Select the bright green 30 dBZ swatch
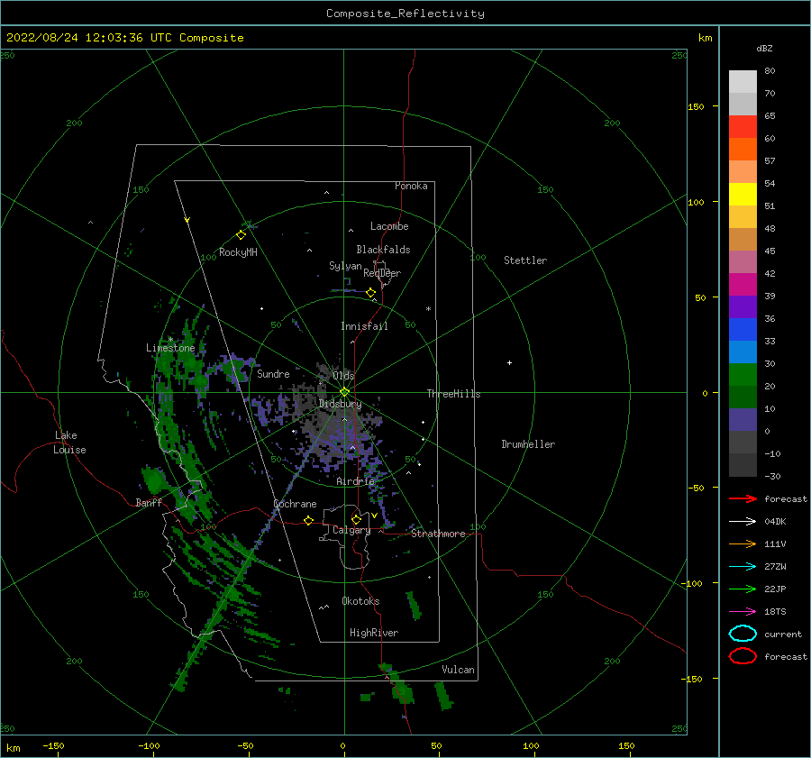 tap(743, 374)
